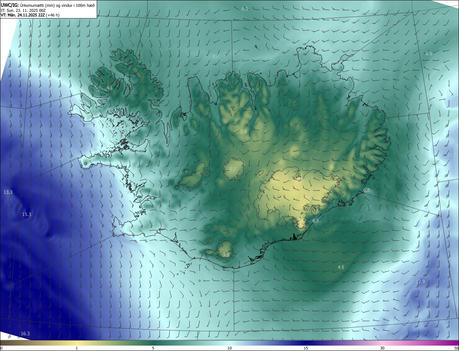Click the 15.3 value label over the ocean
The height and width of the screenshot is (351, 459).
coord(27,215)
